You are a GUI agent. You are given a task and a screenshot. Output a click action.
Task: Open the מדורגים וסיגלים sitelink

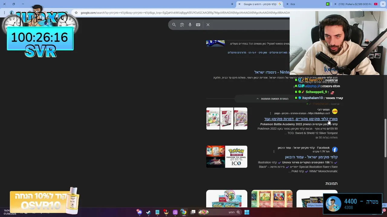(x=237, y=52)
